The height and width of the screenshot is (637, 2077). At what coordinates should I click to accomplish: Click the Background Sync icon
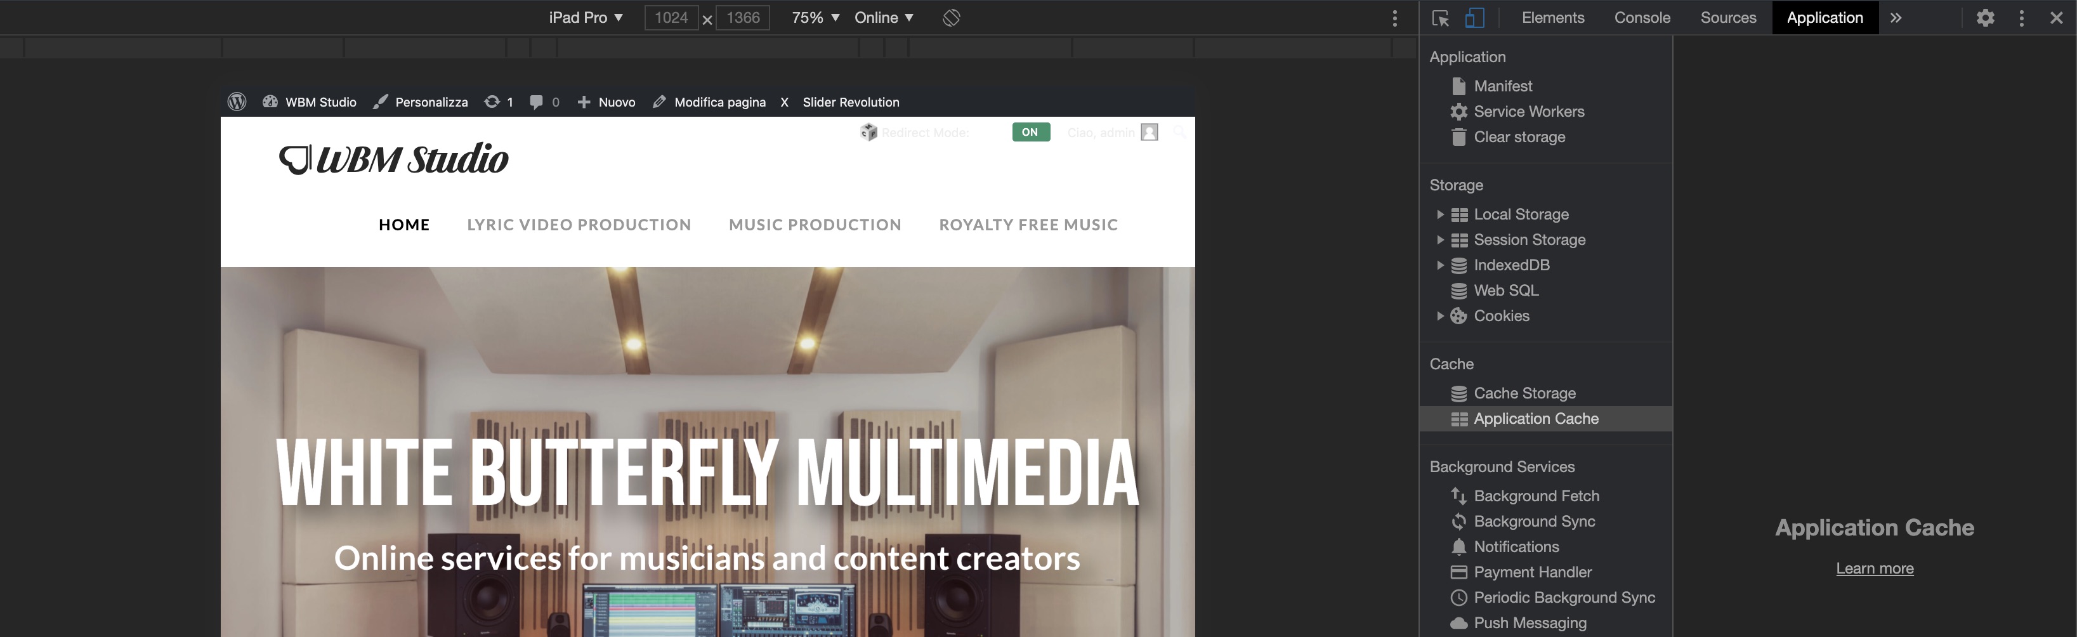pos(1458,522)
